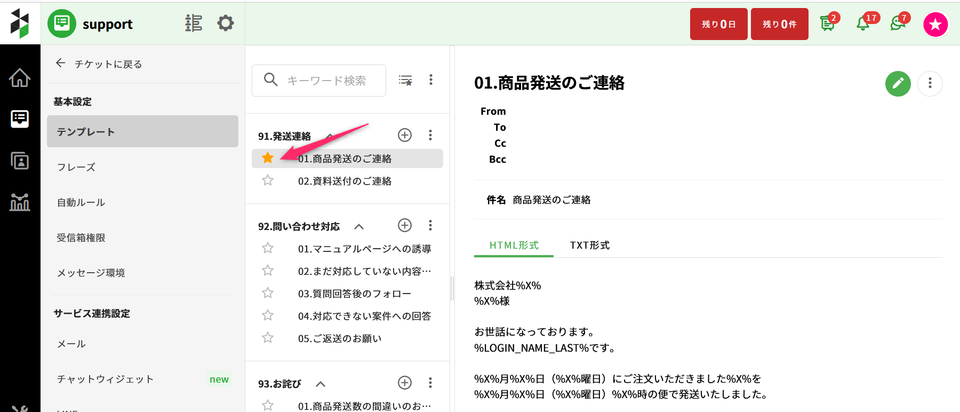This screenshot has width=960, height=412.
Task: Collapse the 92.問い合わせ対応 group
Action: coord(359,226)
